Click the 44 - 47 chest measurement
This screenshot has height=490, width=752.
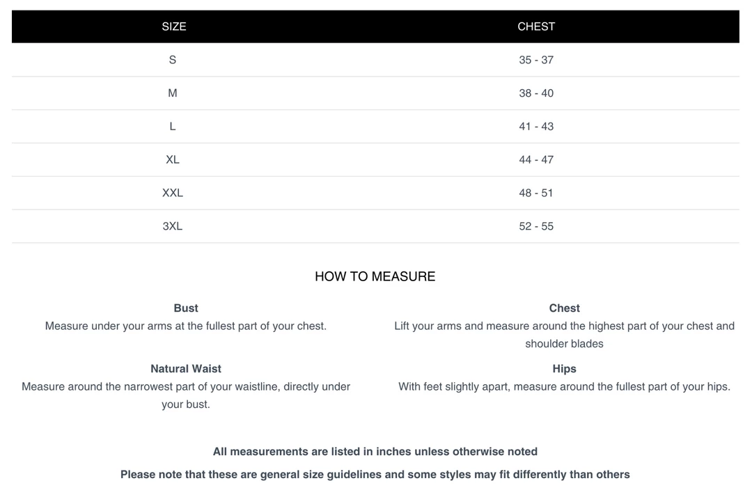(536, 159)
